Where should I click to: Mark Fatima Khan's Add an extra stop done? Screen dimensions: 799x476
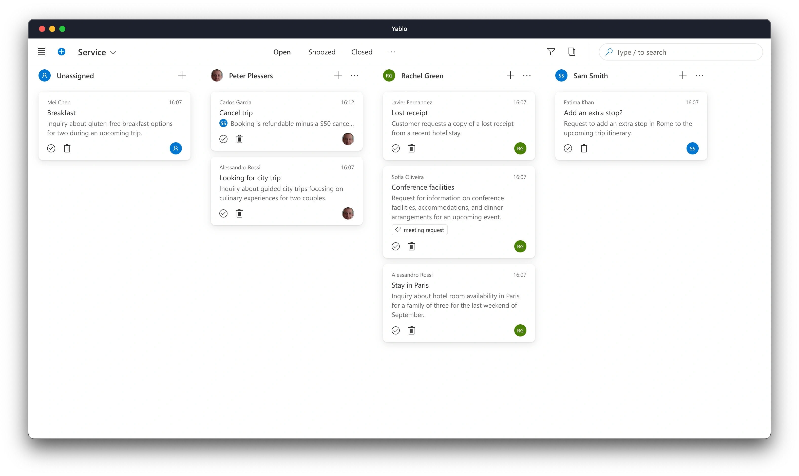[x=568, y=148]
